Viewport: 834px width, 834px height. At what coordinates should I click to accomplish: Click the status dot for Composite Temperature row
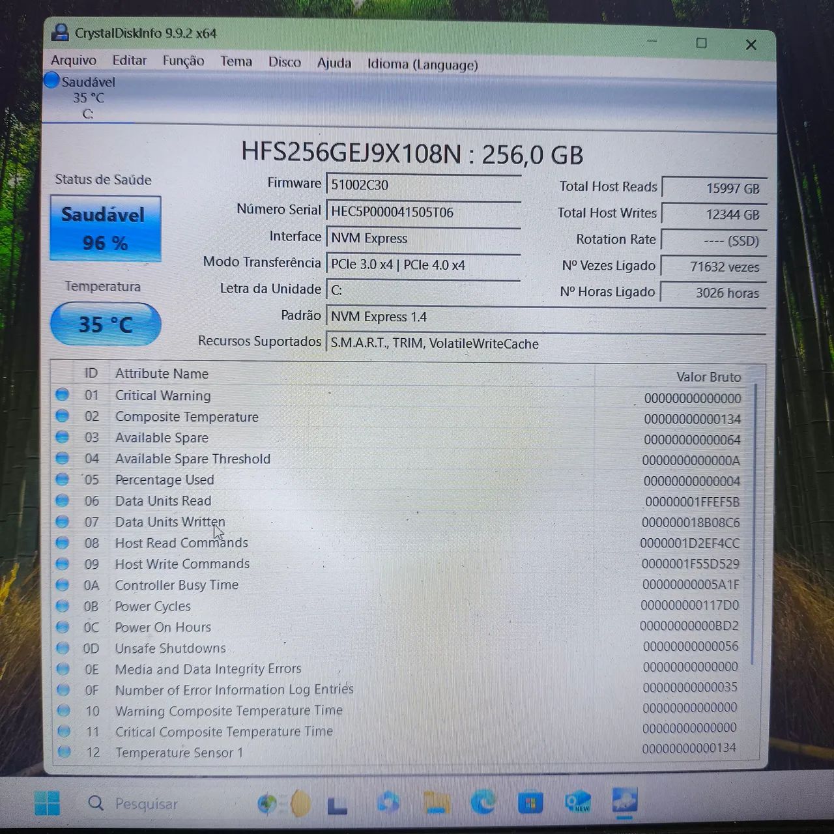(62, 415)
